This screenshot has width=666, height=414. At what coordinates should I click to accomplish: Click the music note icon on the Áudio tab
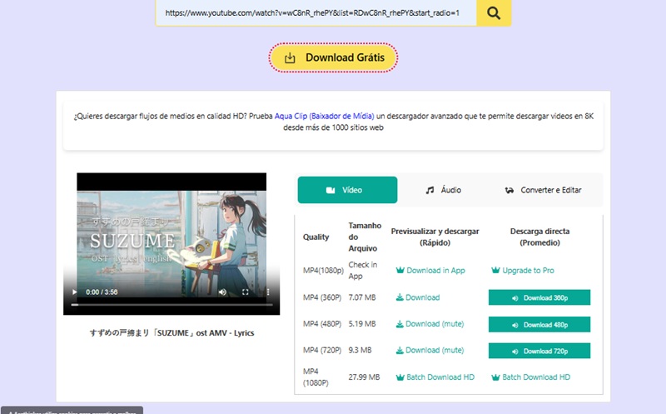point(430,191)
